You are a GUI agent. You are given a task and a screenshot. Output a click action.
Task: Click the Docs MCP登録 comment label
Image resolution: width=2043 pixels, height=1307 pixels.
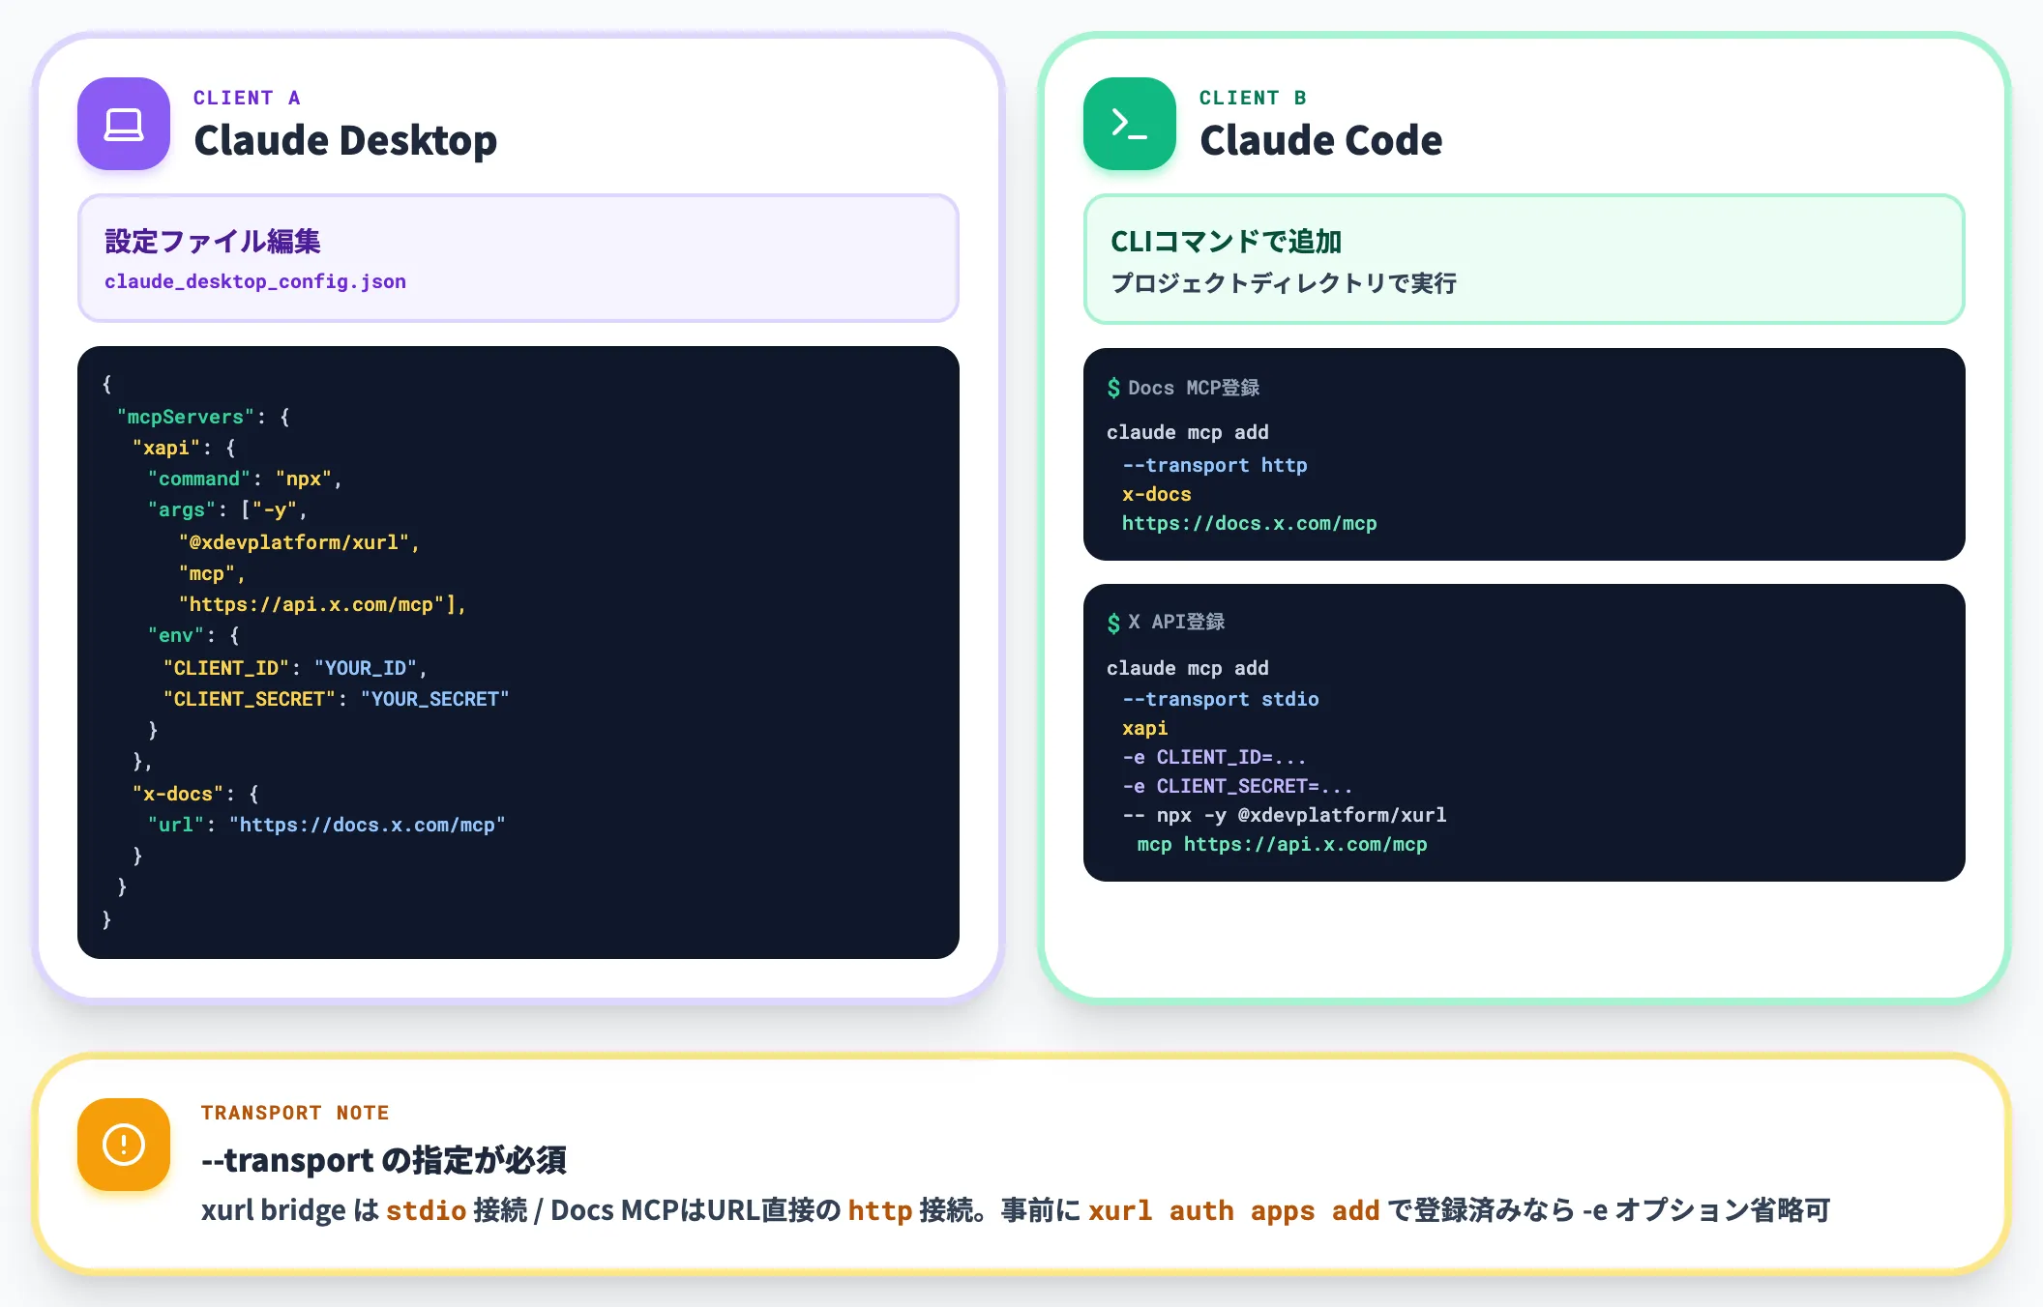1194,388
